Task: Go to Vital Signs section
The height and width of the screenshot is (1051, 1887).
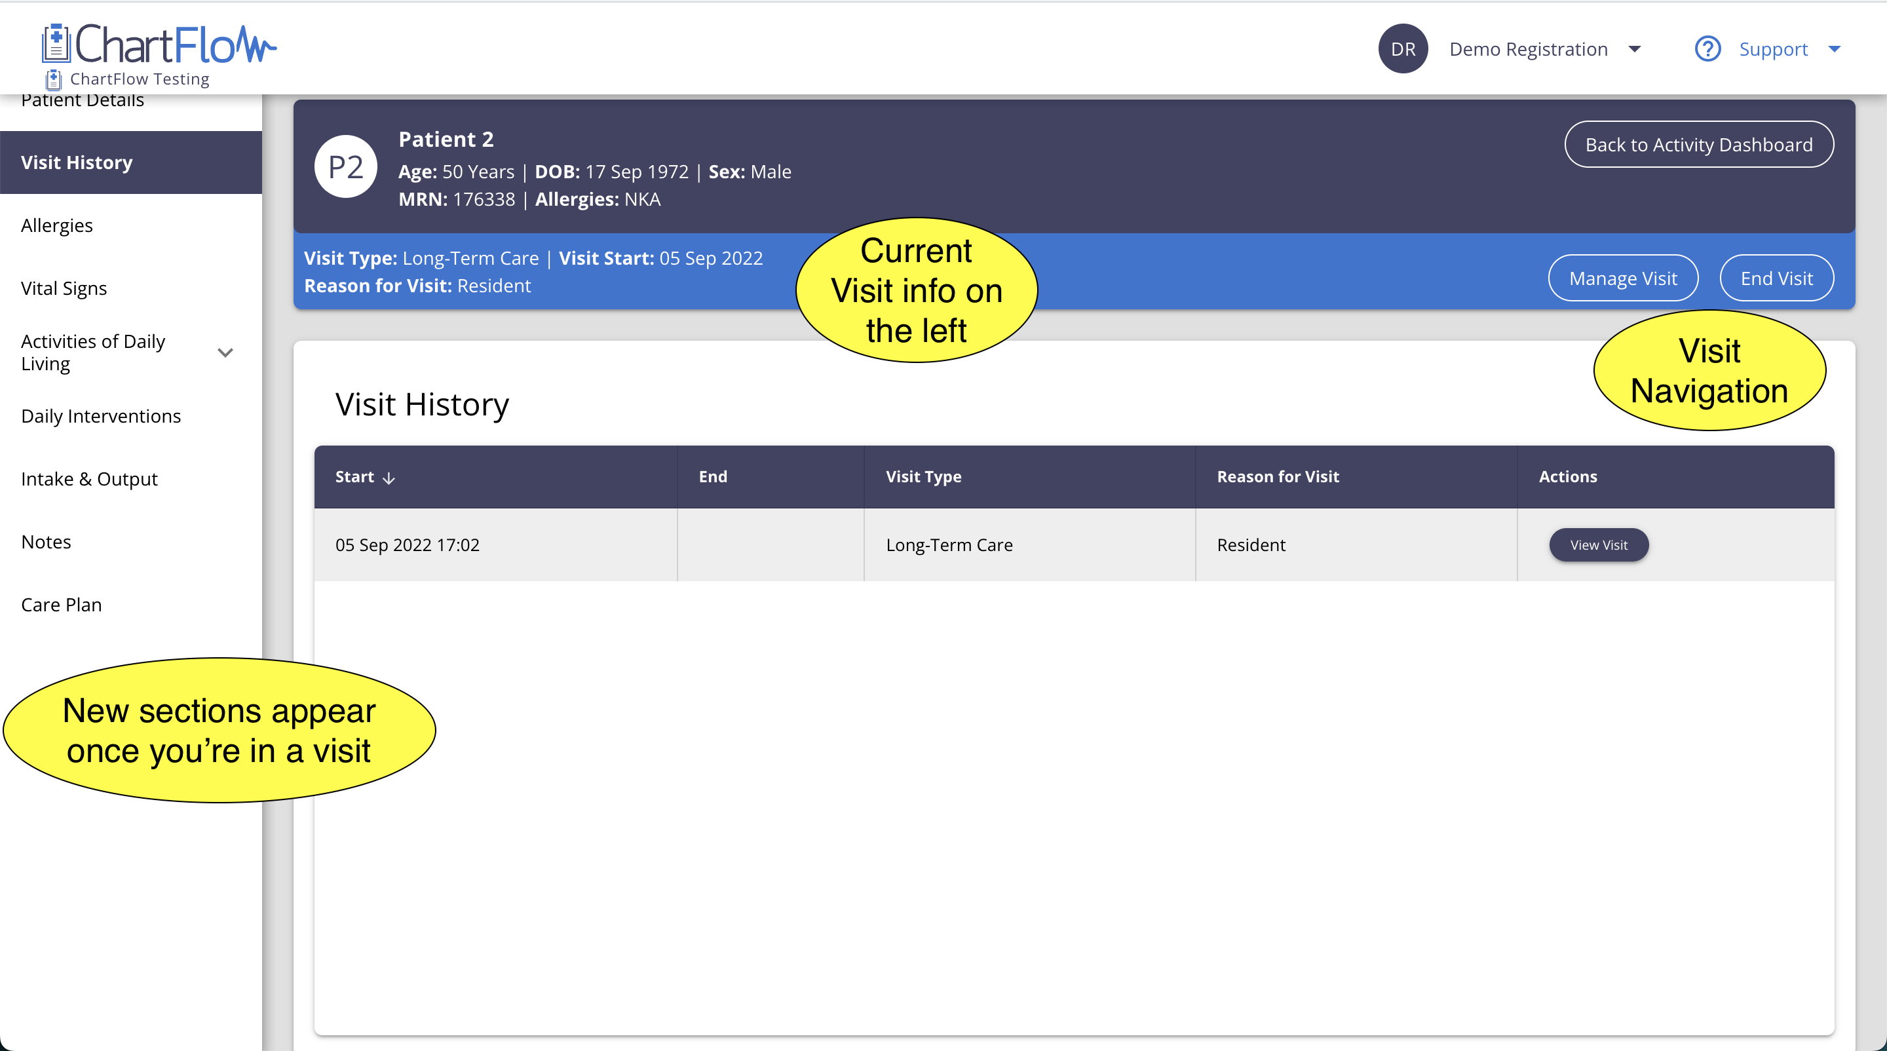Action: [64, 288]
